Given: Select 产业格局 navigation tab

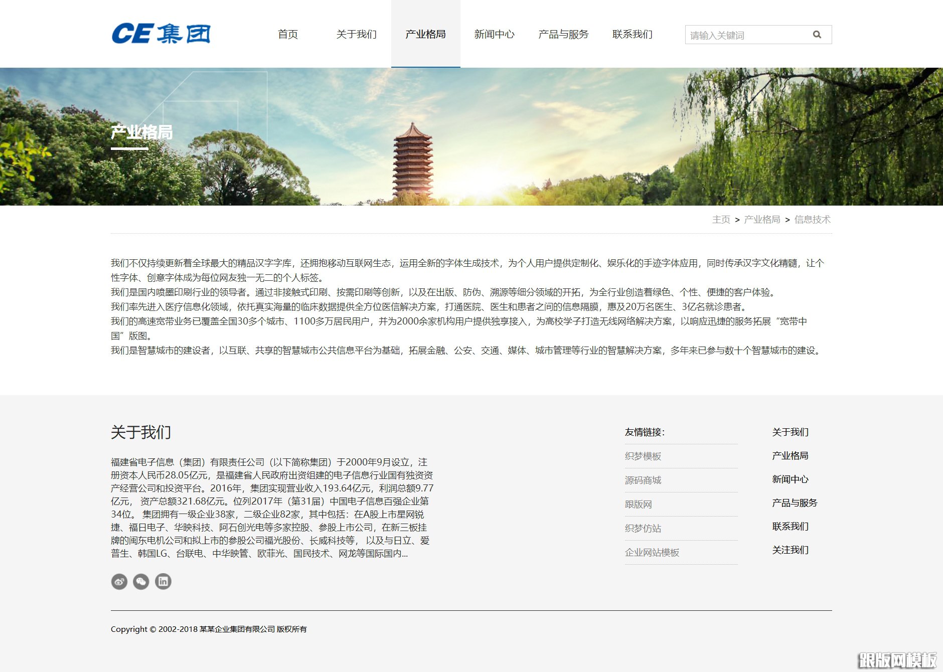Looking at the screenshot, I should [426, 34].
